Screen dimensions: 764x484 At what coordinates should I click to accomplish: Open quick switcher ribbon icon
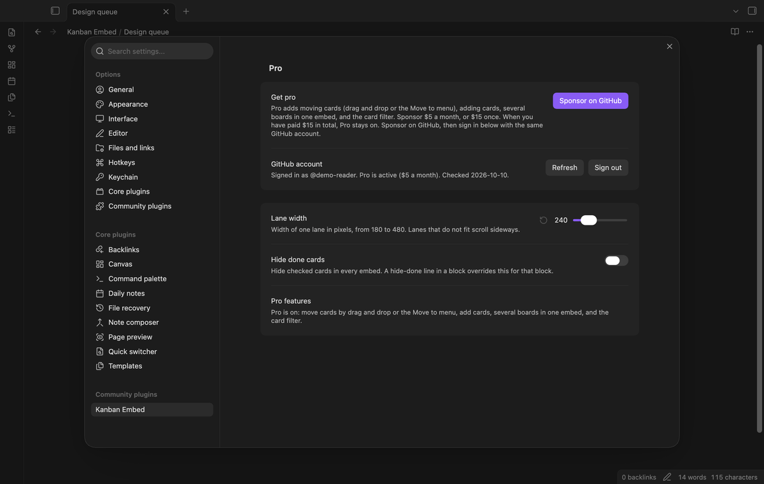point(11,32)
